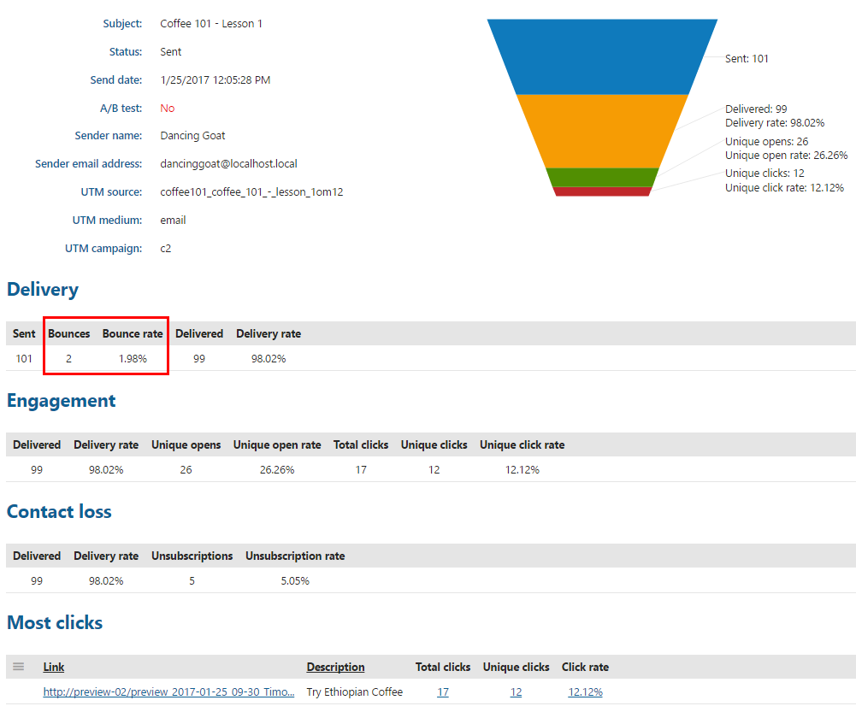Click the Status field showing Sent
This screenshot has width=856, height=712.
[170, 51]
